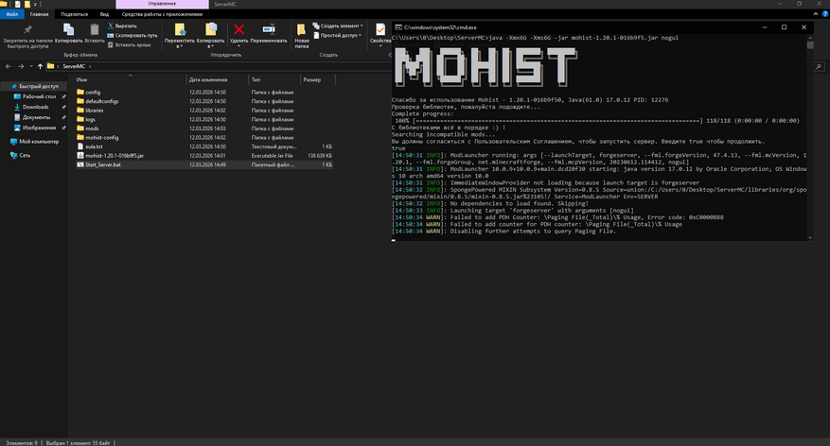
Task: Click the Копировать icon in Буфер обмена group
Action: click(x=68, y=29)
